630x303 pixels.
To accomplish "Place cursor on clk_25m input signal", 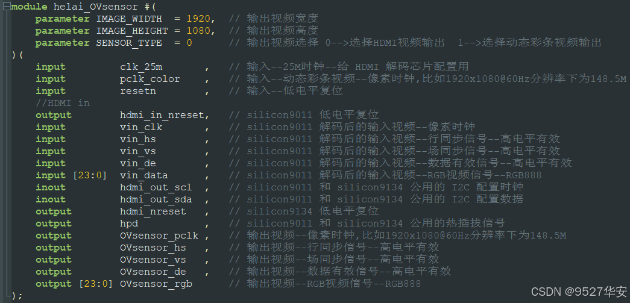I will pyautogui.click(x=141, y=67).
